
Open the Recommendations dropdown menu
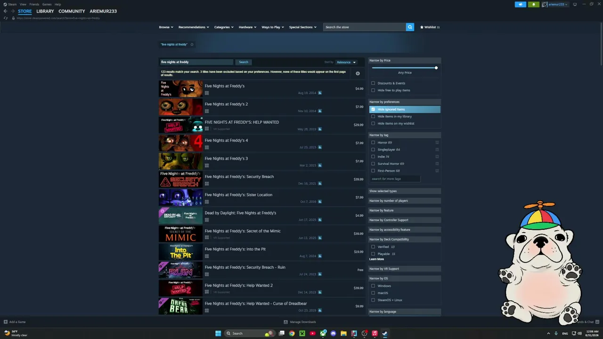point(194,27)
